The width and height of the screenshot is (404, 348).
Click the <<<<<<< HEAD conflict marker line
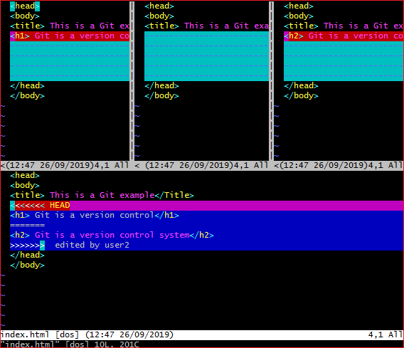coord(207,206)
